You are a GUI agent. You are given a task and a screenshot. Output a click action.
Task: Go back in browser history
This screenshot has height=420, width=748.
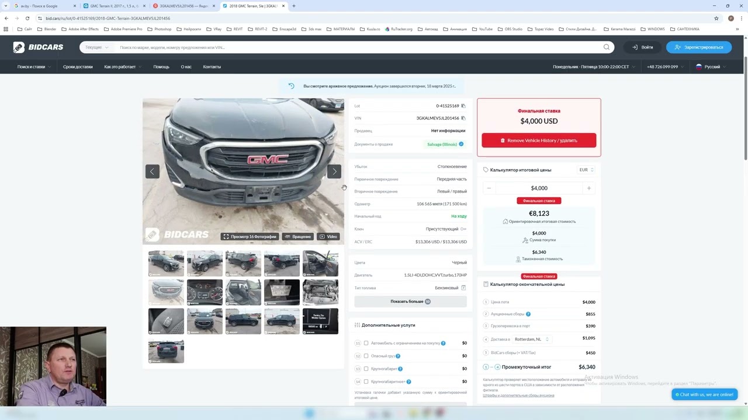[x=6, y=18]
